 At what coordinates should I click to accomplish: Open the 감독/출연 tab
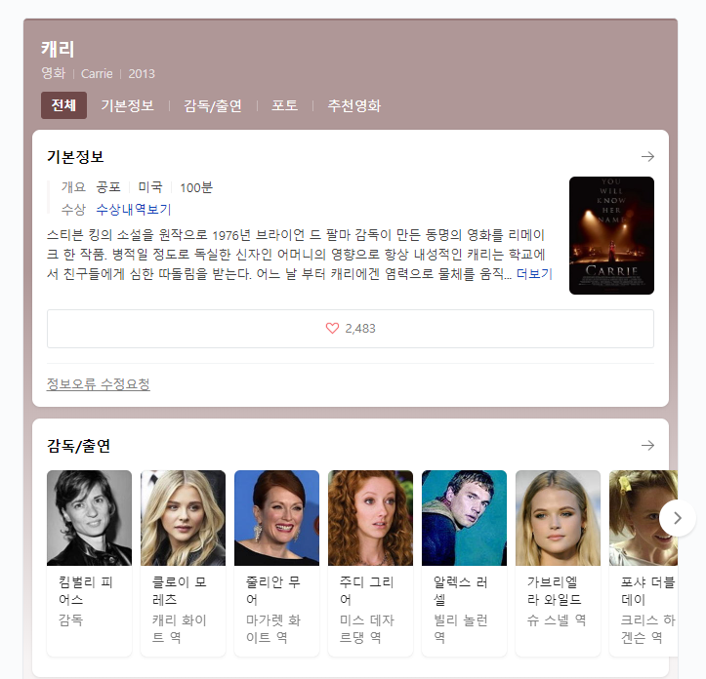click(213, 105)
